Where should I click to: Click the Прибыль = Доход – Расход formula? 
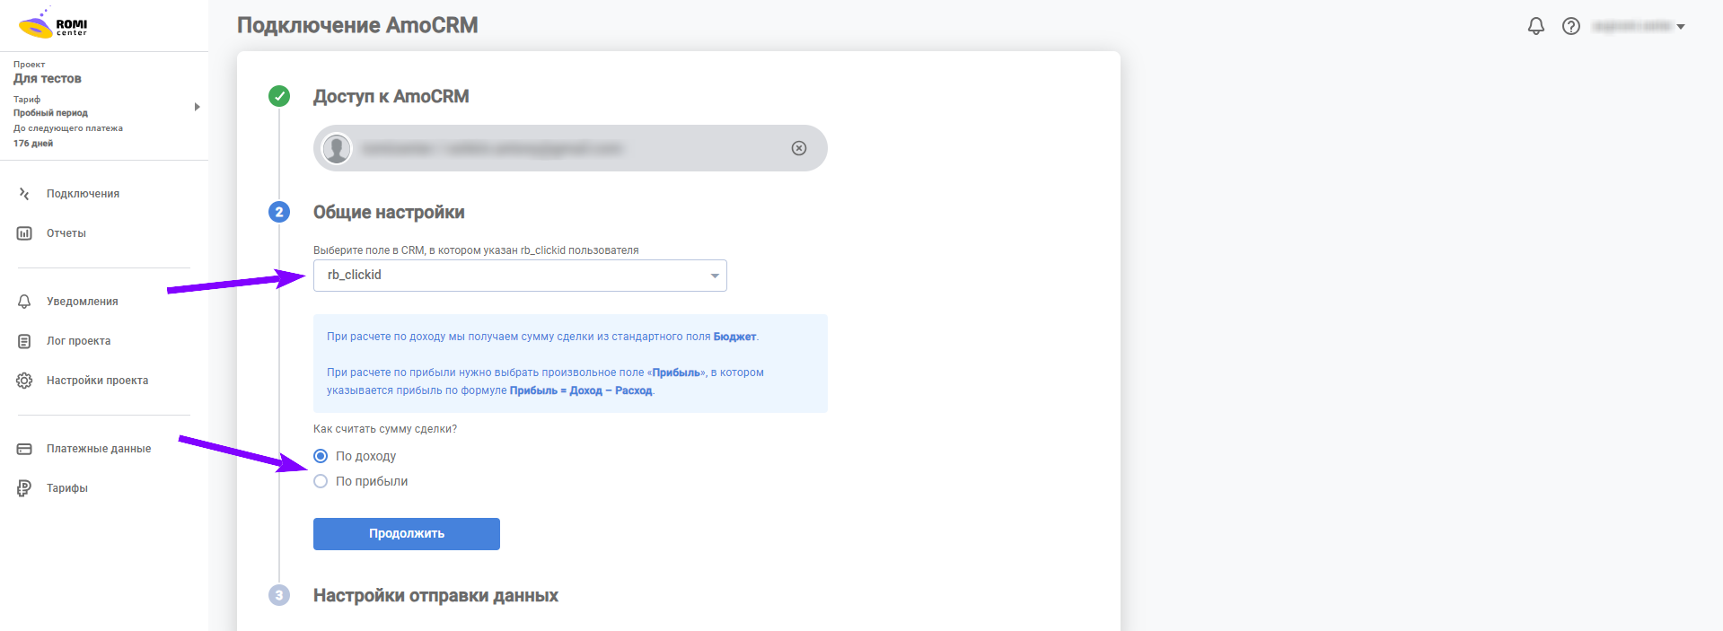coord(581,390)
